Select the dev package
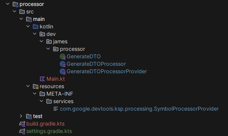Screen dimensions: 228x136 click(51, 34)
